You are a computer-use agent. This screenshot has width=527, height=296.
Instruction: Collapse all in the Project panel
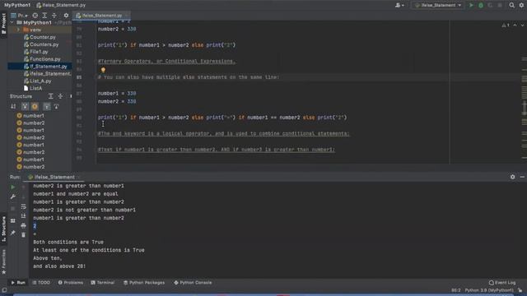click(x=54, y=16)
